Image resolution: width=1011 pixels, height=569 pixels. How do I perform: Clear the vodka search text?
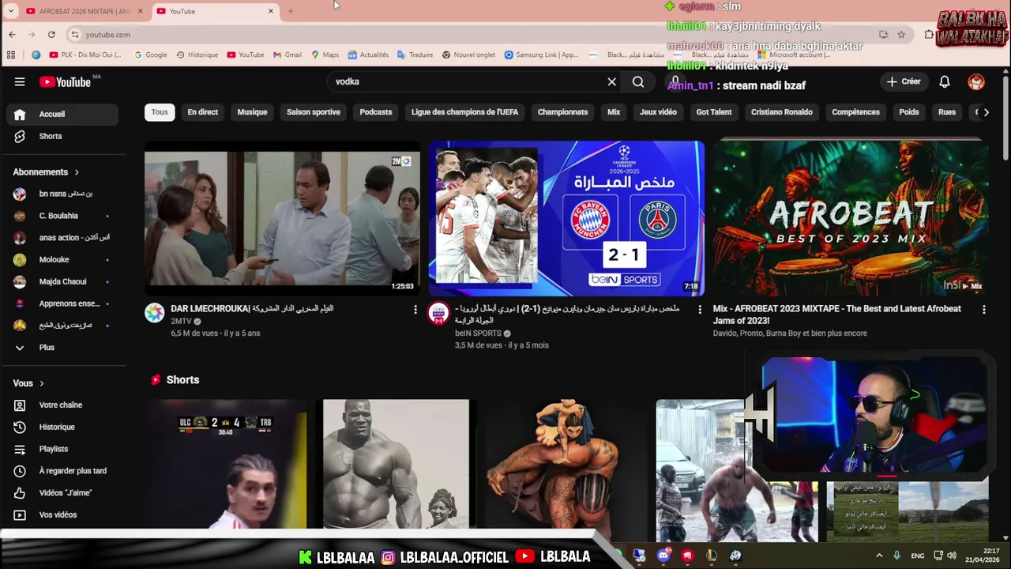point(611,81)
